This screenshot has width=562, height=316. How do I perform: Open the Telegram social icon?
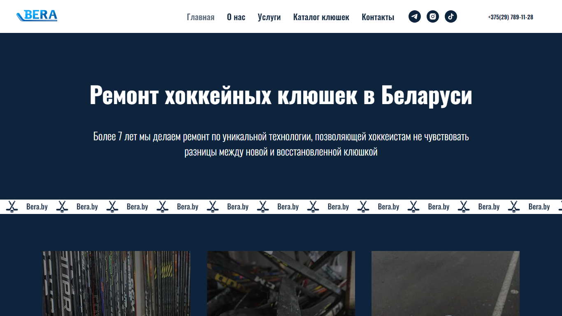415,16
